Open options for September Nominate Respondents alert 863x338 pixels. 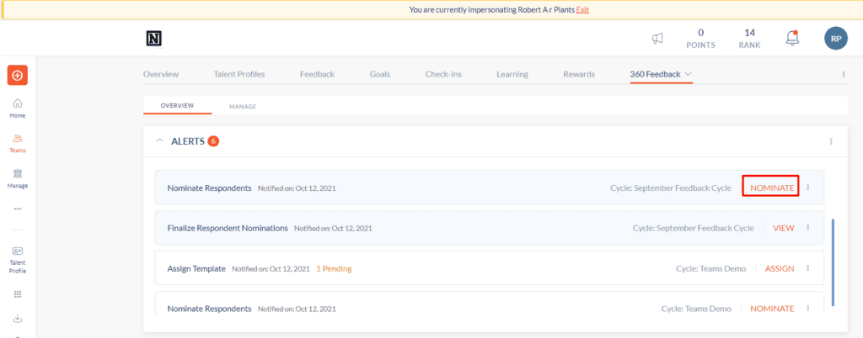point(808,187)
